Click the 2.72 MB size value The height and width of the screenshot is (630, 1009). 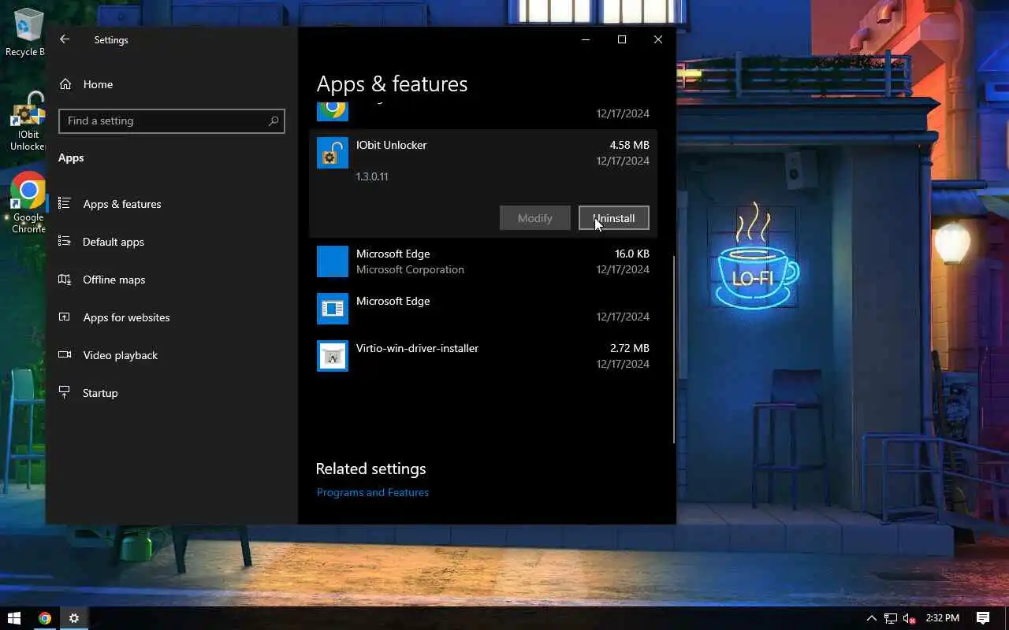(629, 348)
